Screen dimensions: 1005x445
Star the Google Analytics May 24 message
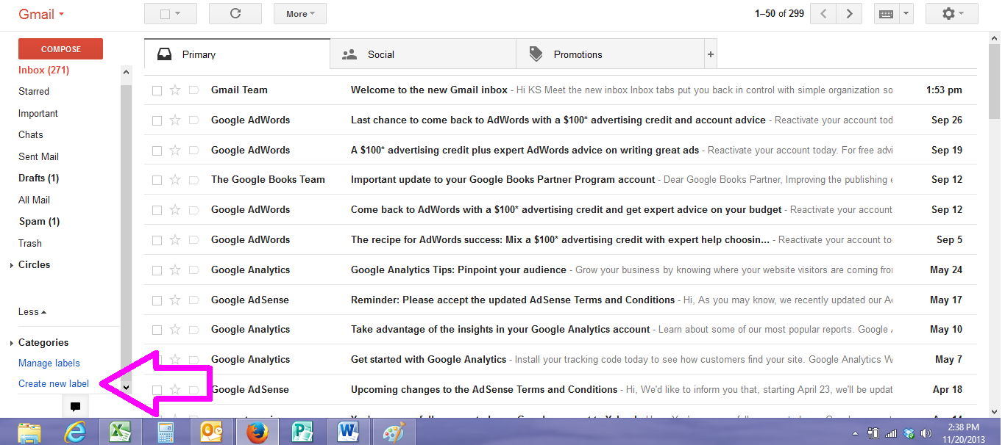point(175,270)
